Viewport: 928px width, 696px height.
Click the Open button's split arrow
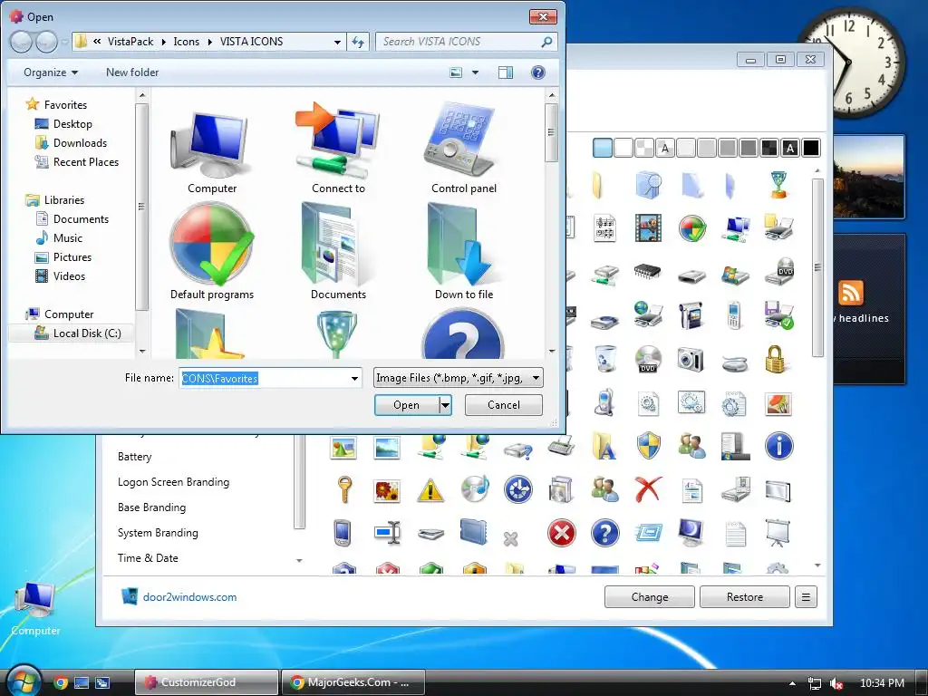446,405
